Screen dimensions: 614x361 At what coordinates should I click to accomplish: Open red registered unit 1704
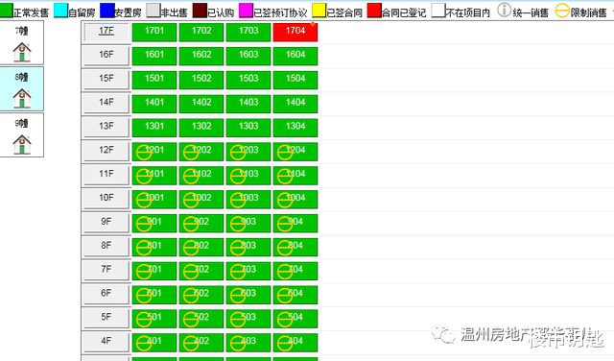point(295,32)
